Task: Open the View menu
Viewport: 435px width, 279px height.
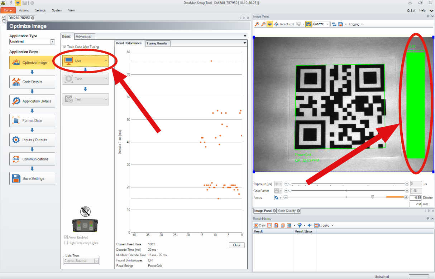Action: click(72, 10)
